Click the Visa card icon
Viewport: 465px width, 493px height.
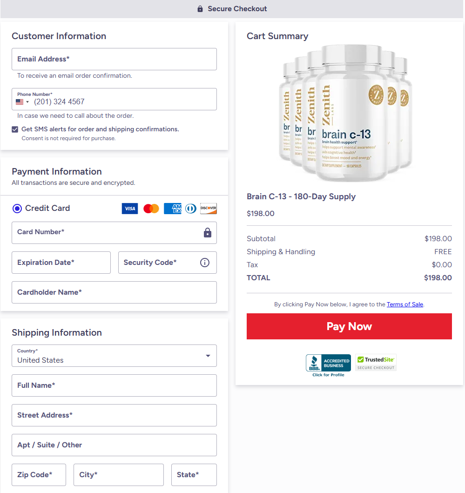(x=130, y=209)
